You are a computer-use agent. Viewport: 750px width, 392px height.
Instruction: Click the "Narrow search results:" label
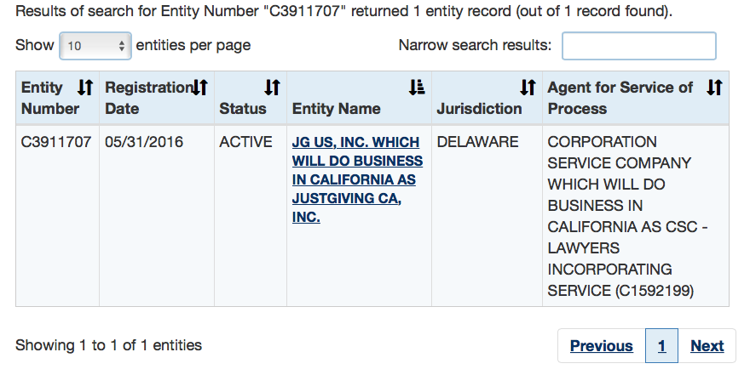475,45
